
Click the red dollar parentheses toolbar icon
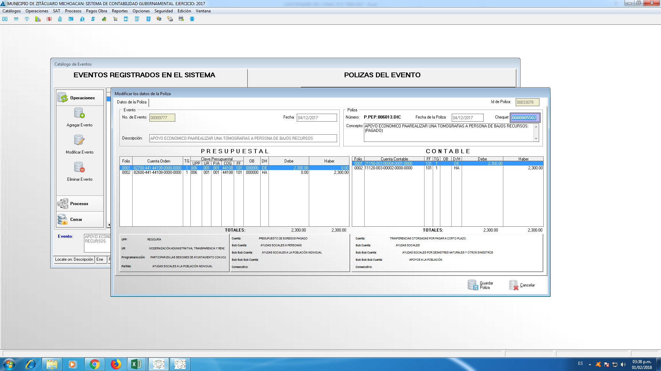(x=49, y=19)
